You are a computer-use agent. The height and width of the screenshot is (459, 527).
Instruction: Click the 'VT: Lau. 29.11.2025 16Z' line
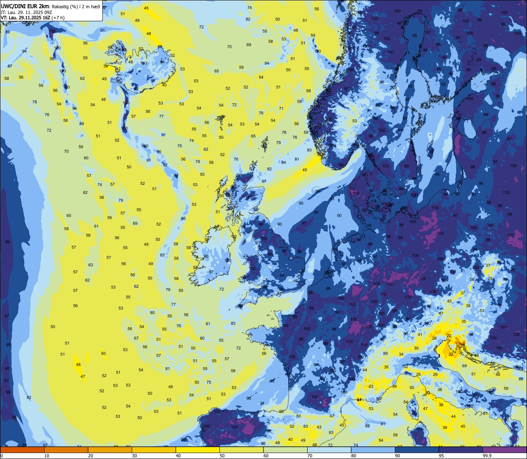[26, 18]
